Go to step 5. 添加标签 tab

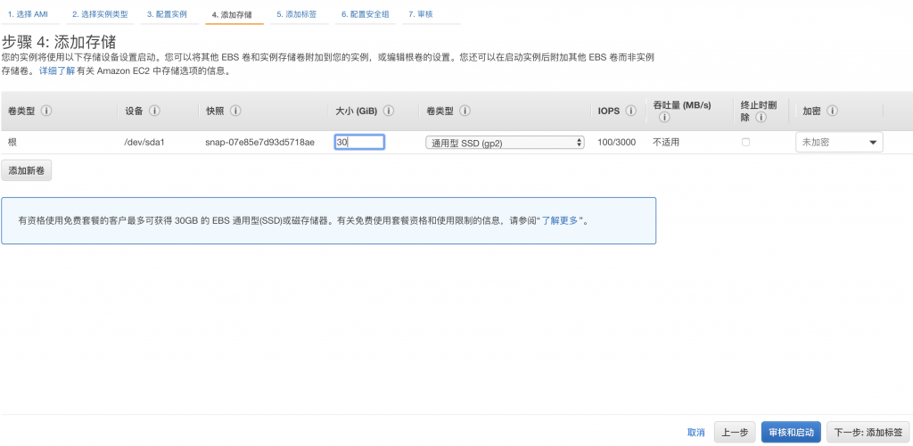299,14
